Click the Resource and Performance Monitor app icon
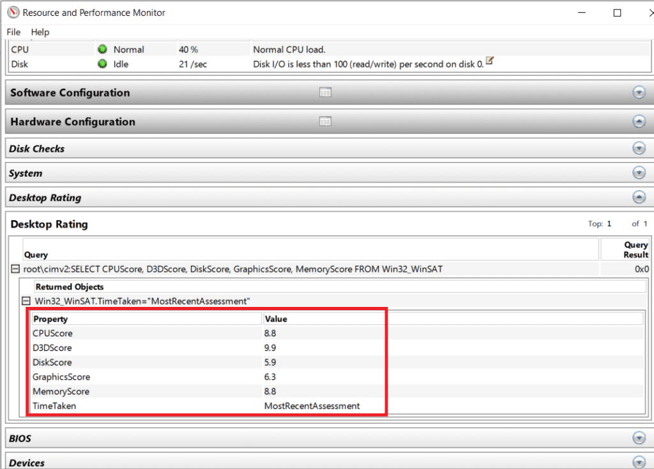Image resolution: width=654 pixels, height=469 pixels. tap(13, 13)
